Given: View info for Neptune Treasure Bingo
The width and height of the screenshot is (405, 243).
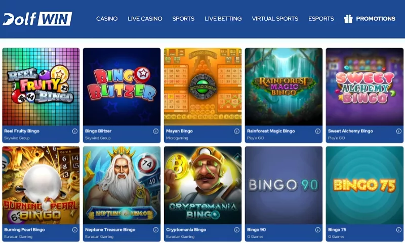Looking at the screenshot, I should 156,230.
